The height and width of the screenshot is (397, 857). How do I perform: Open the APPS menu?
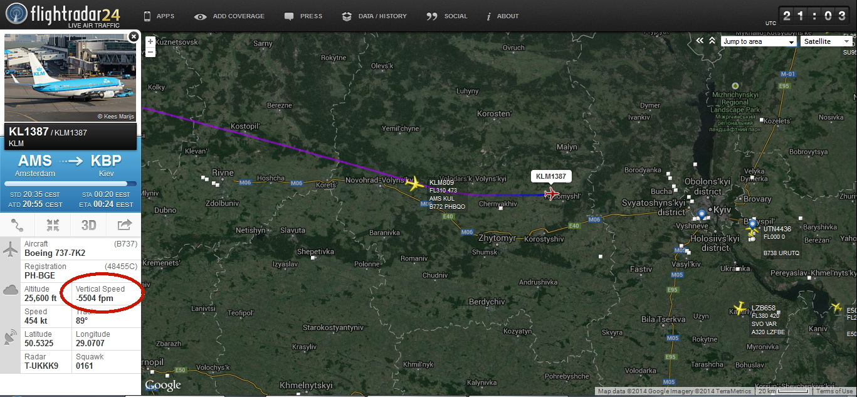159,16
